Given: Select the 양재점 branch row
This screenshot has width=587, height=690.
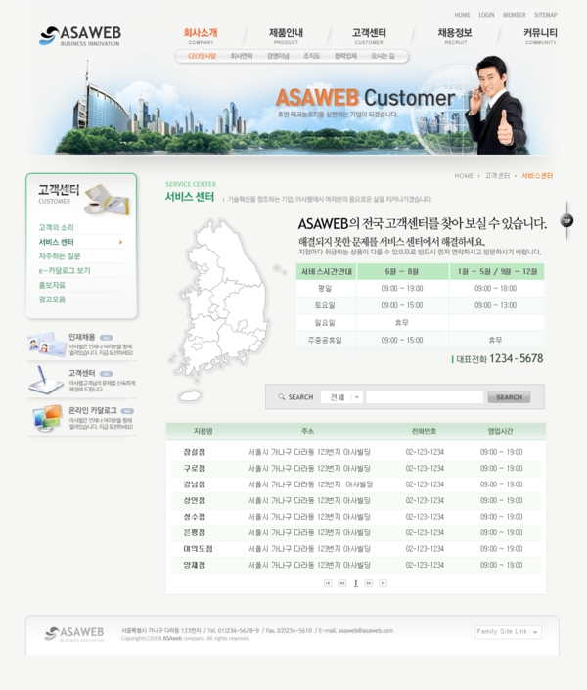Looking at the screenshot, I should click(x=355, y=565).
